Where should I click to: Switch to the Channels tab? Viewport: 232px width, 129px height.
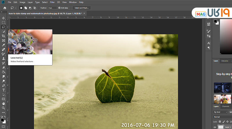(225, 106)
